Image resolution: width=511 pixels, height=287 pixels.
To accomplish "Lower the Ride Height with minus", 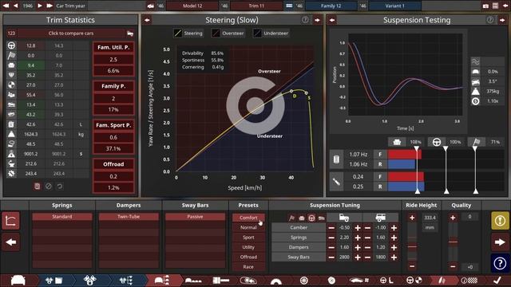I will (412, 266).
